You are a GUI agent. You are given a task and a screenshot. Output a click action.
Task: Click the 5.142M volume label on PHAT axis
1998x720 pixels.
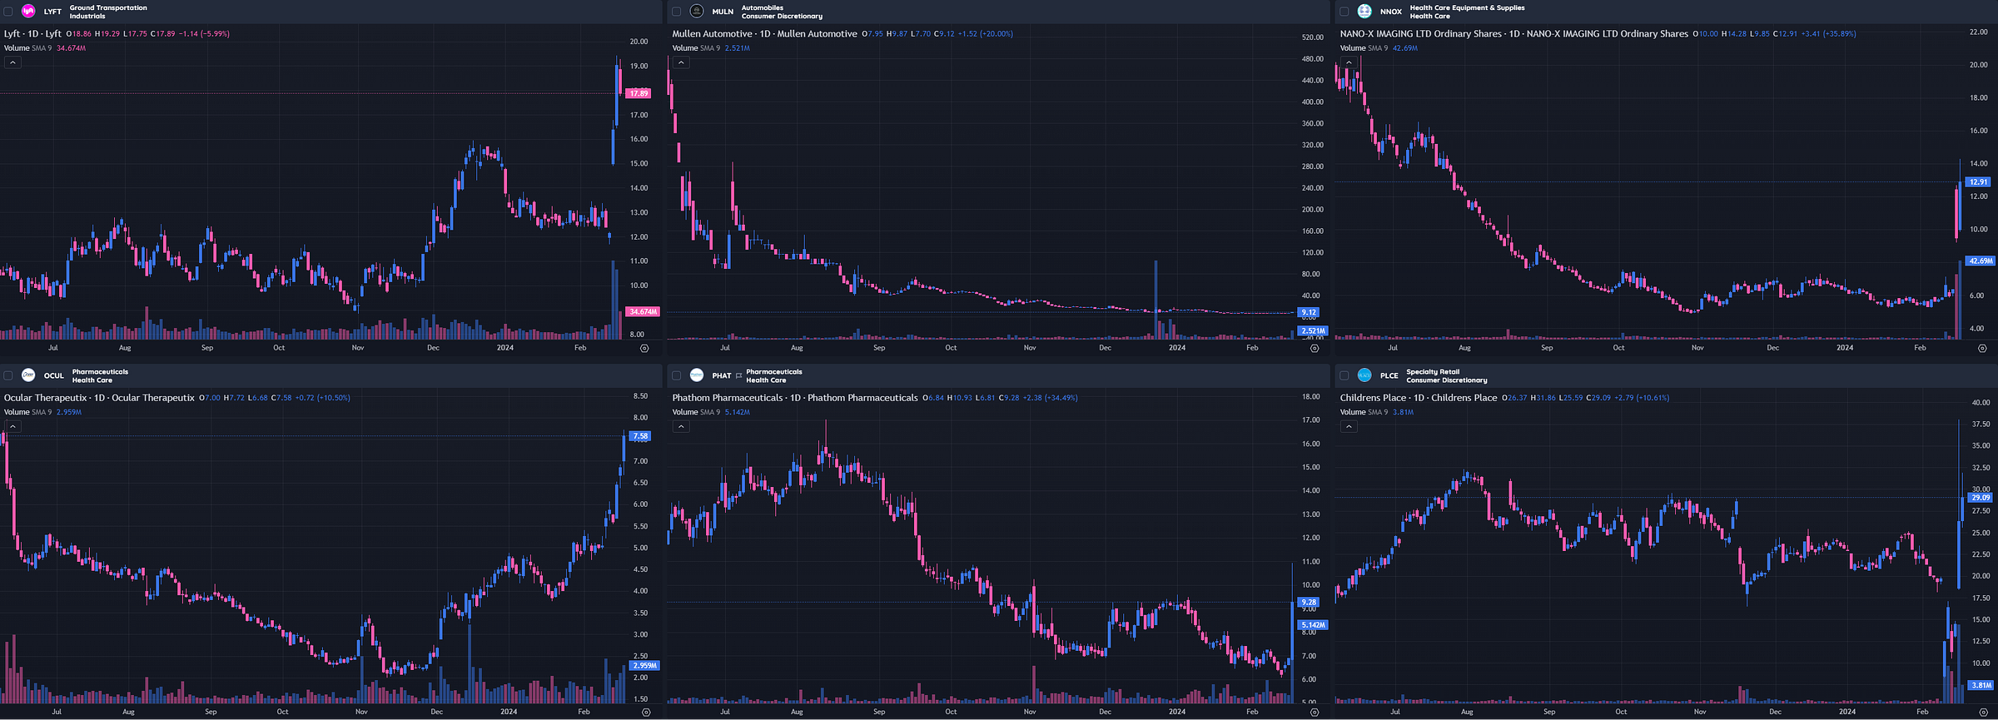pos(1313,625)
